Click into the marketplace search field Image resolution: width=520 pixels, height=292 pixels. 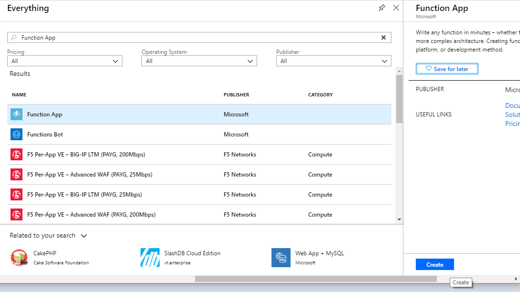[199, 37]
